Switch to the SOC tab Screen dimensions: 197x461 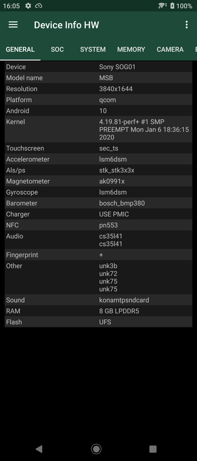point(57,49)
